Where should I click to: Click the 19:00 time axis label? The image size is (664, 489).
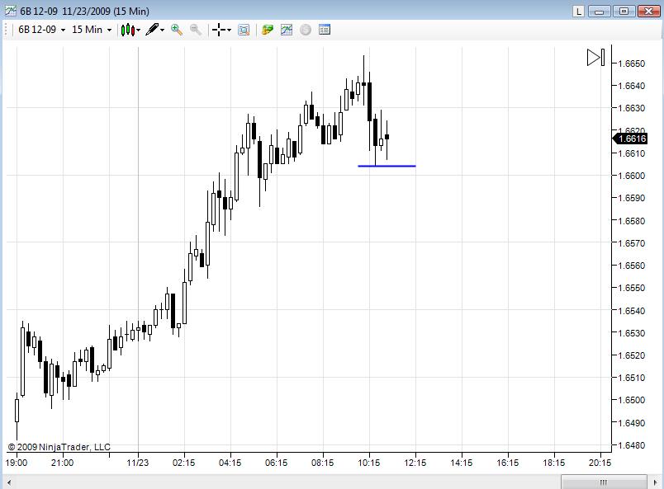point(16,463)
